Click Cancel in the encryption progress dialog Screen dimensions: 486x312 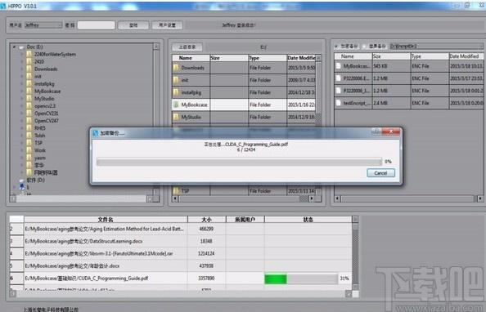[380, 172]
